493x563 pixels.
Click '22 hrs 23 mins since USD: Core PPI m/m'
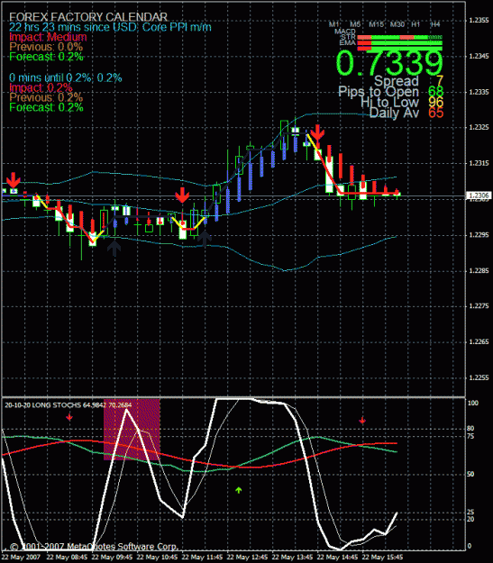pyautogui.click(x=110, y=27)
